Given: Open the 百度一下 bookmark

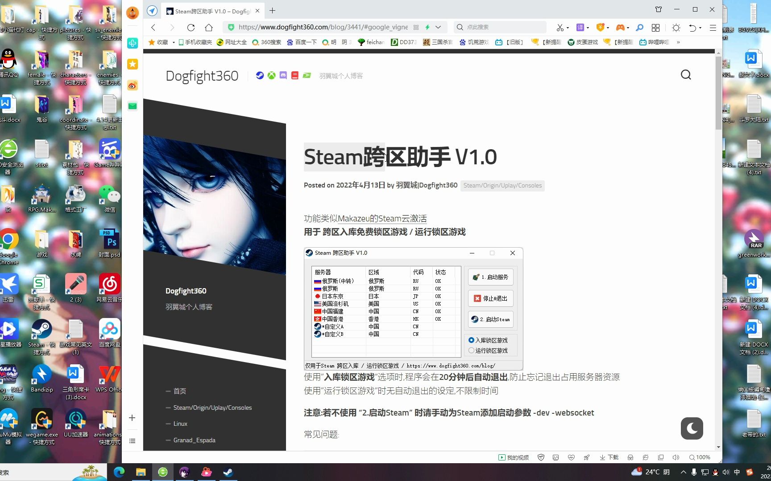Looking at the screenshot, I should 302,42.
